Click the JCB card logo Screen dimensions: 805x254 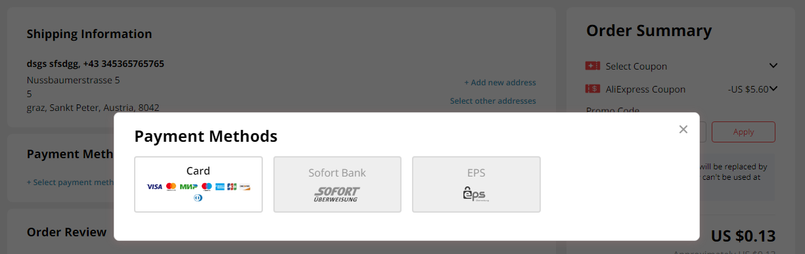[x=232, y=187]
